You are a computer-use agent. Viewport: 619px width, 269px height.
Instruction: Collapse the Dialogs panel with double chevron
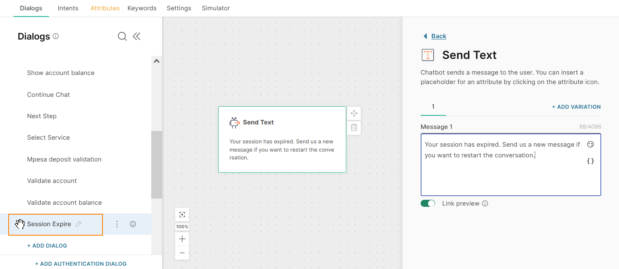tap(137, 37)
